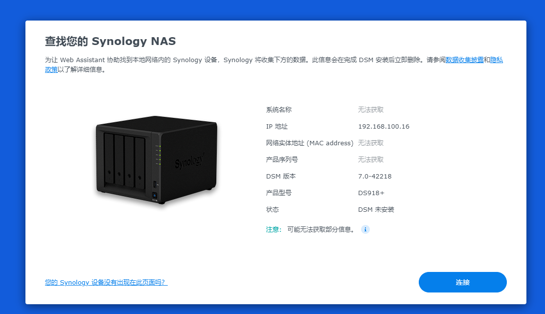Click the Synology NAS product image
This screenshot has width=545, height=314.
[157, 160]
